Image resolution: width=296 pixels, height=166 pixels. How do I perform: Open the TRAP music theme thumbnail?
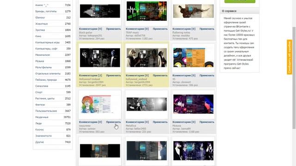coord(147,11)
